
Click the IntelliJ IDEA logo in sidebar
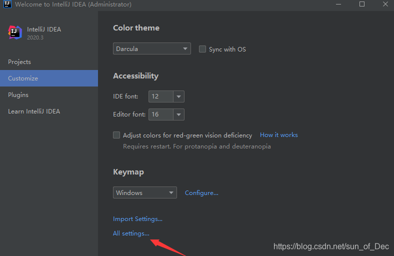tap(15, 32)
